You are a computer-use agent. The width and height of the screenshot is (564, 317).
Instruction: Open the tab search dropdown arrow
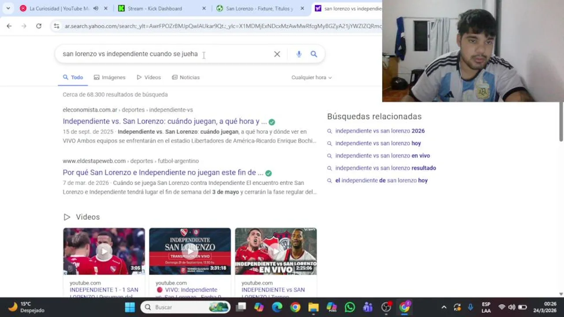tap(8, 8)
